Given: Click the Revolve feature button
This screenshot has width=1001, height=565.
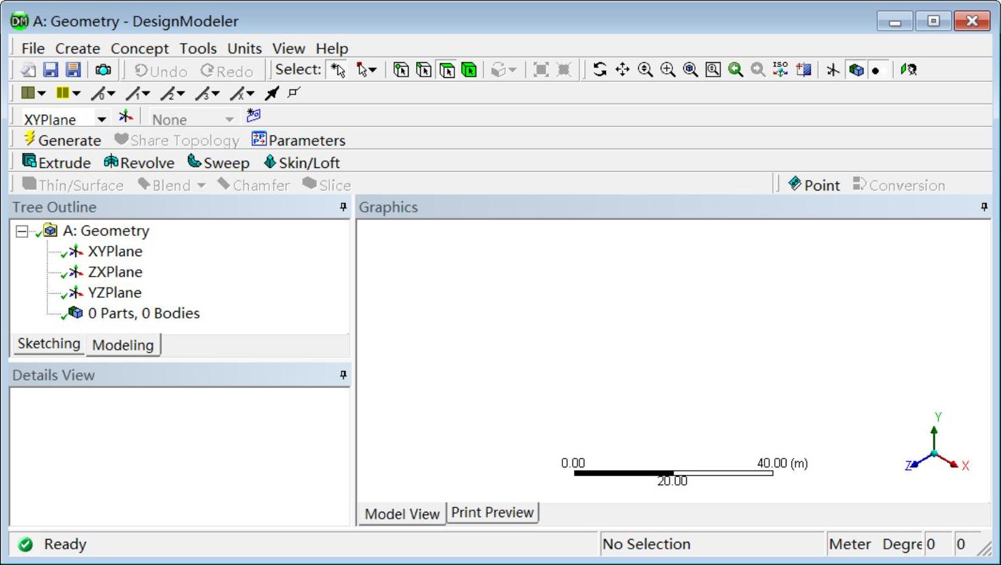Looking at the screenshot, I should click(139, 163).
